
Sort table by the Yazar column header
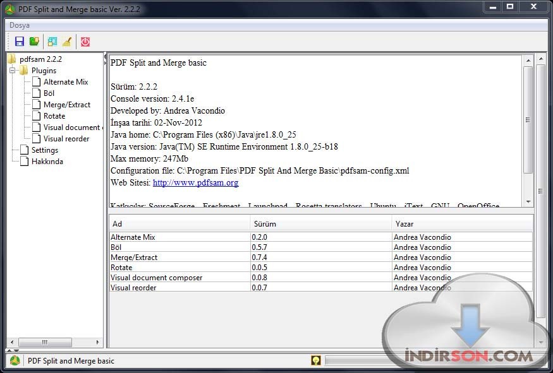[463, 223]
